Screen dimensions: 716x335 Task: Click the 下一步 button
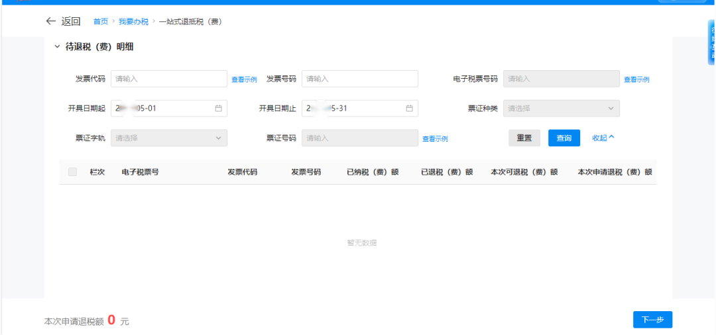[x=652, y=320]
